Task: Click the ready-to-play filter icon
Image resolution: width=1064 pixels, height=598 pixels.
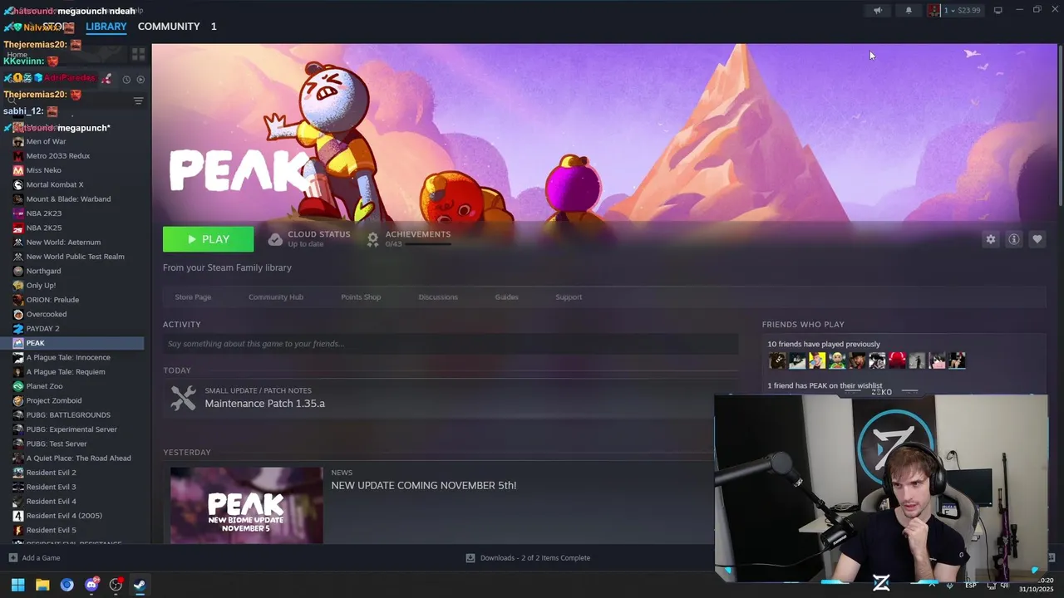Action: pyautogui.click(x=140, y=80)
